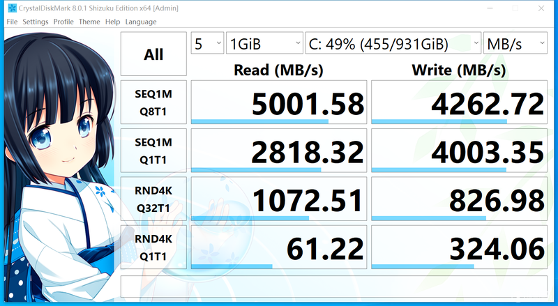Click the RND4K Q32T1 read value 1072.51
Image resolution: width=558 pixels, height=306 pixels.
tap(278, 199)
